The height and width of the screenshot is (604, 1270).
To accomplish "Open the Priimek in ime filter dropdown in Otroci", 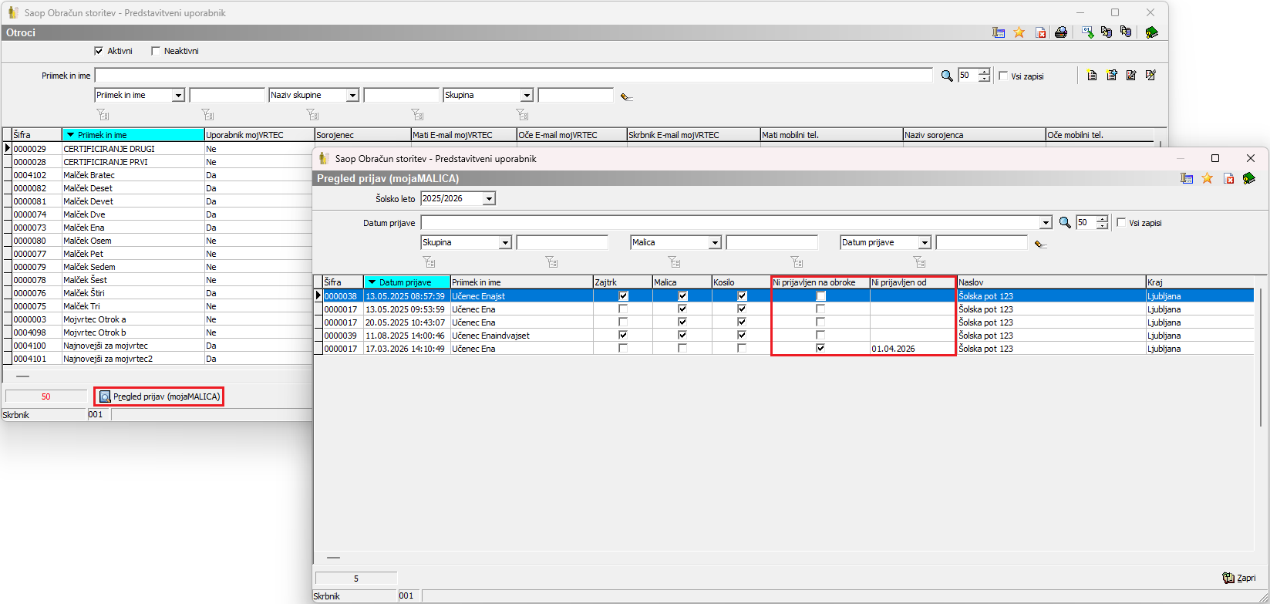I will click(x=179, y=96).
